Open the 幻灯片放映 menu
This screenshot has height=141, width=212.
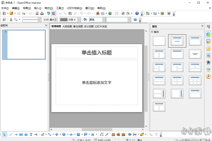pos(74,8)
